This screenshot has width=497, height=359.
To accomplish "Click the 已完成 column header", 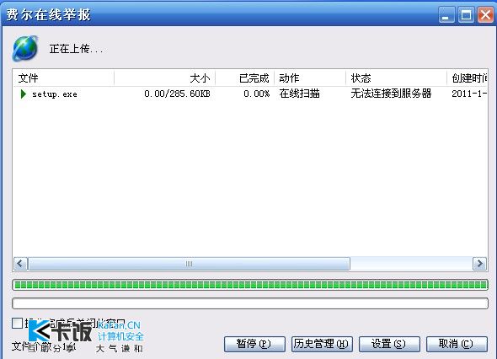I will pos(244,78).
